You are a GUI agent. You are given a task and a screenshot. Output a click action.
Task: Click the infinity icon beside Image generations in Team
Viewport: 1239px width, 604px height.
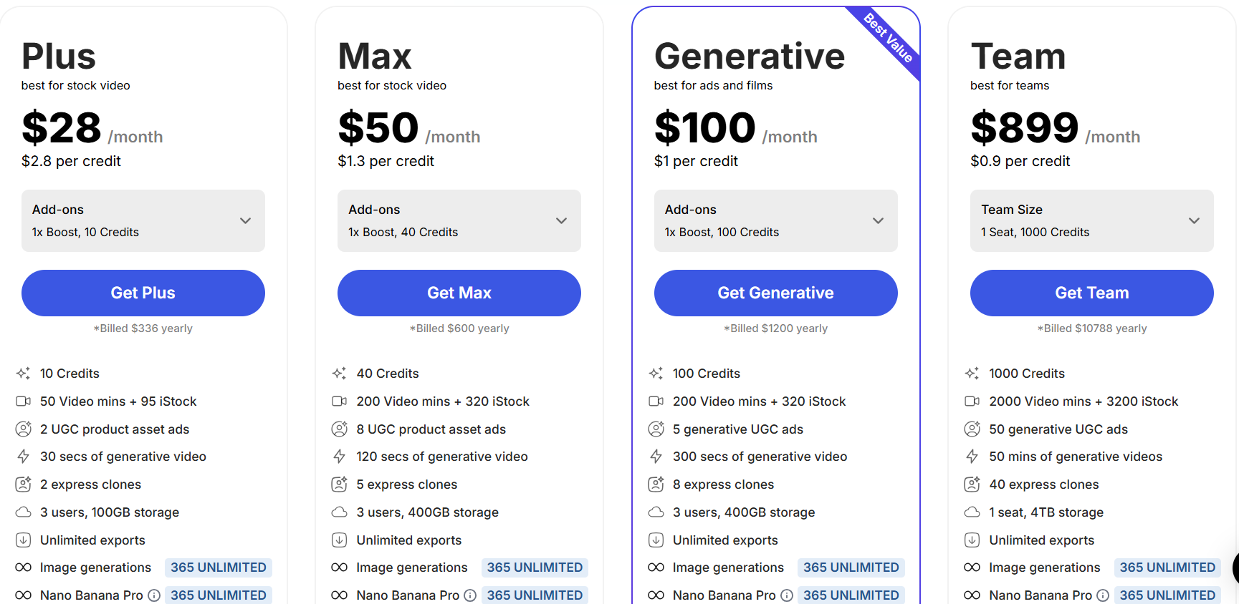(x=972, y=567)
